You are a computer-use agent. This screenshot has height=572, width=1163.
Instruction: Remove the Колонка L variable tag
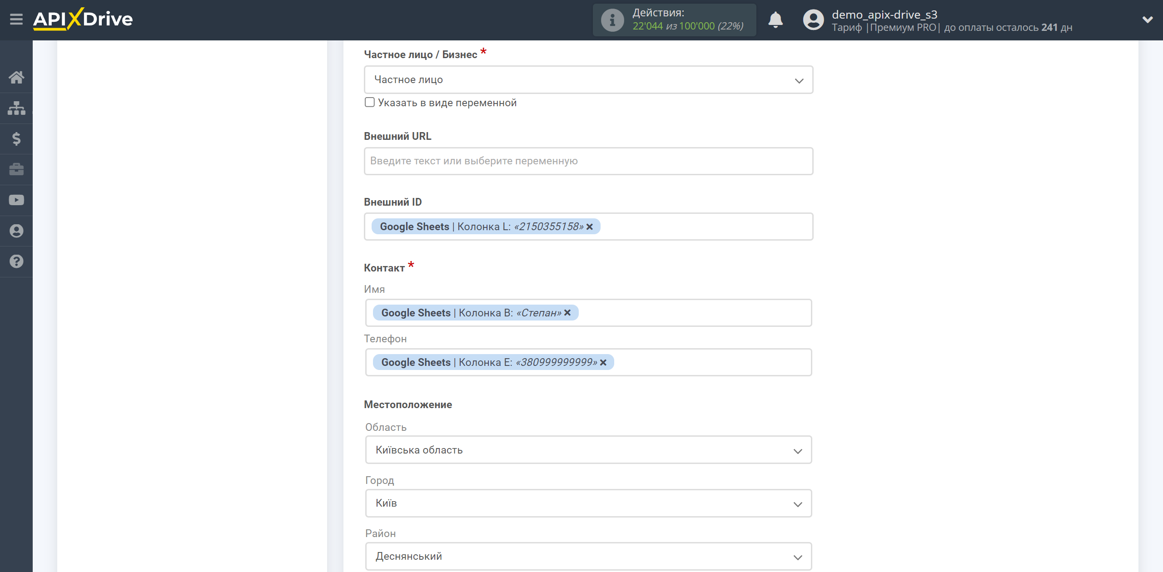(590, 227)
